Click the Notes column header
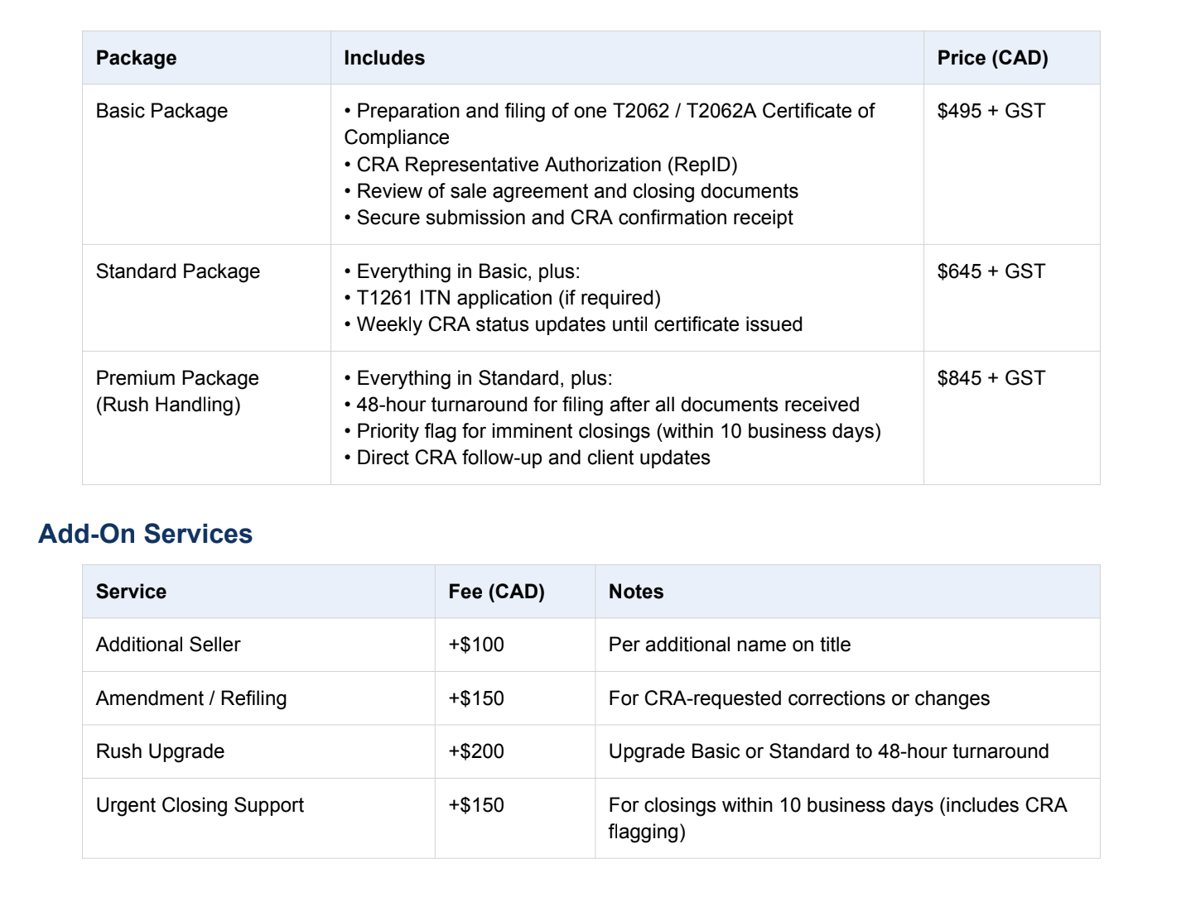Image resolution: width=1191 pixels, height=897 pixels. (x=636, y=592)
